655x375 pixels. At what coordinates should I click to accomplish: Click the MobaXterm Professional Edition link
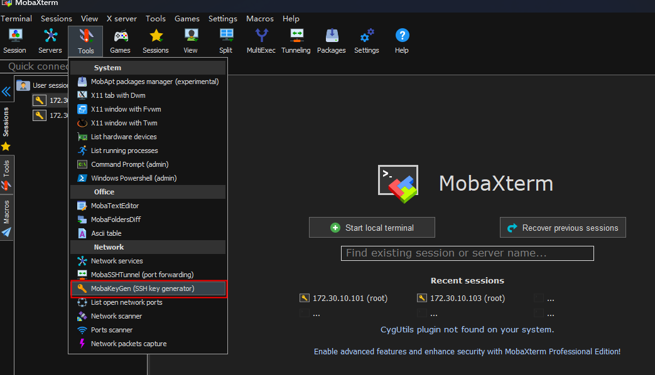coord(467,352)
